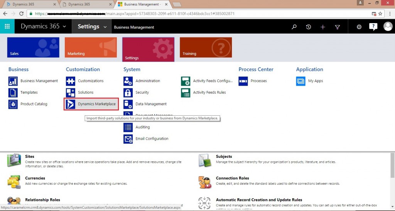Image resolution: width=395 pixels, height=211 pixels.
Task: Click the Customizations puzzle icon
Action: tap(71, 81)
